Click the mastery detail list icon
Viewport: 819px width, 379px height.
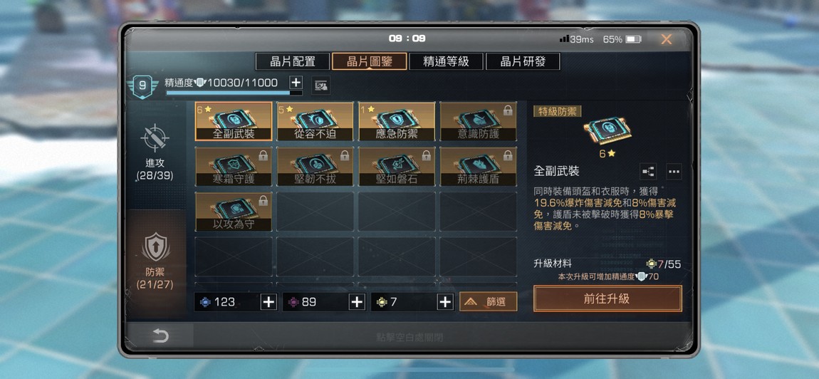click(x=320, y=85)
